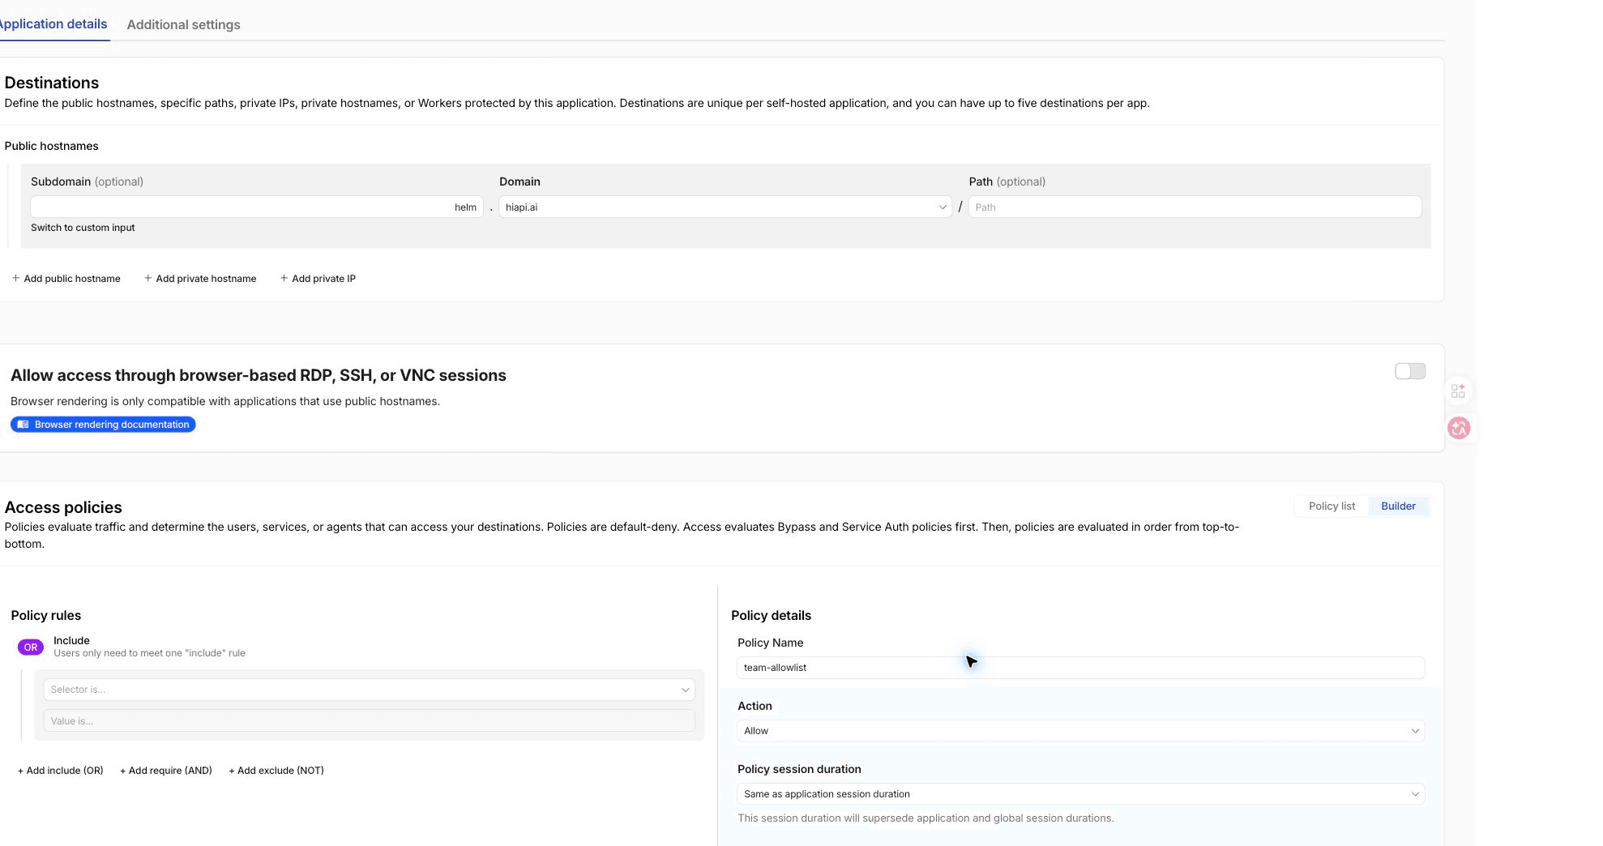Open the Action dropdown set to Allow

click(x=1080, y=731)
